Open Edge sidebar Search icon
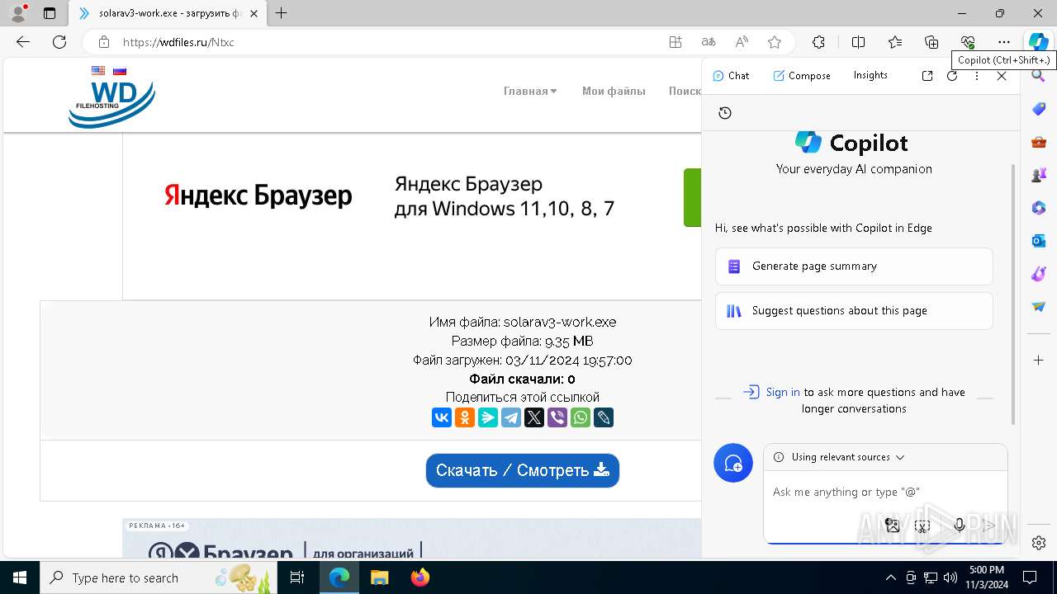This screenshot has height=594, width=1057. click(x=1039, y=76)
